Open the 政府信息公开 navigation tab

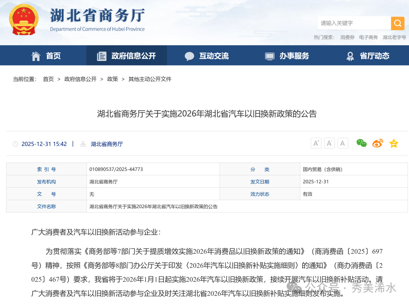point(126,56)
